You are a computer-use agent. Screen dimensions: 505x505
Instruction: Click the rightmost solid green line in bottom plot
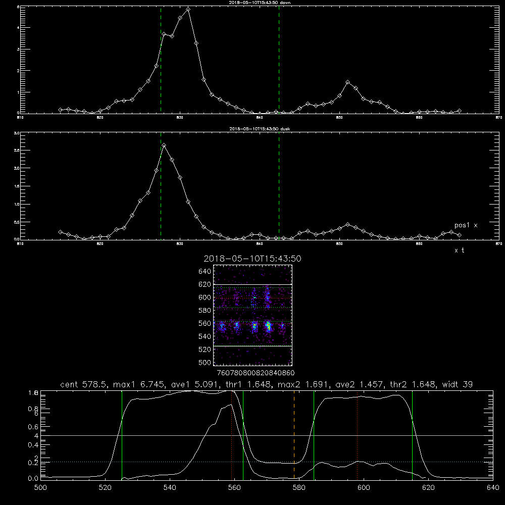click(x=412, y=435)
